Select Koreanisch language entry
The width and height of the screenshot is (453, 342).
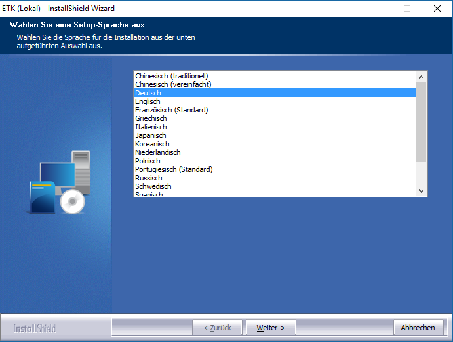[x=152, y=144]
